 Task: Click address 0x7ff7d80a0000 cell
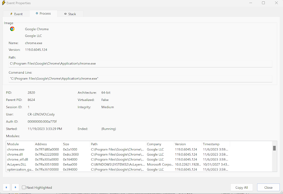point(47,149)
